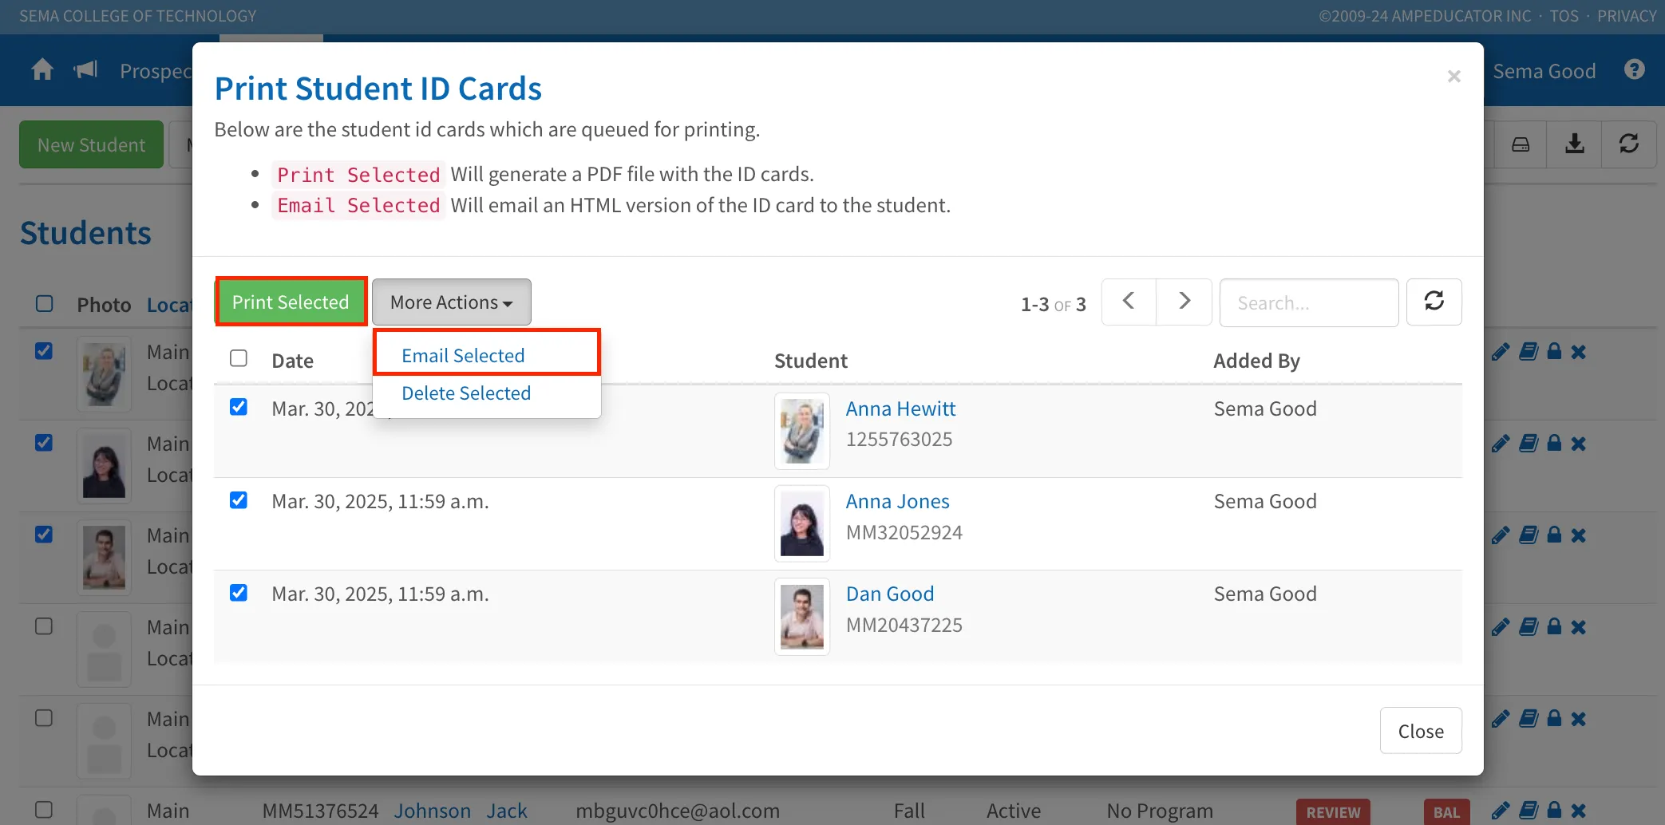This screenshot has height=825, width=1665.
Task: Open Anna Jones's student link
Action: 897,501
